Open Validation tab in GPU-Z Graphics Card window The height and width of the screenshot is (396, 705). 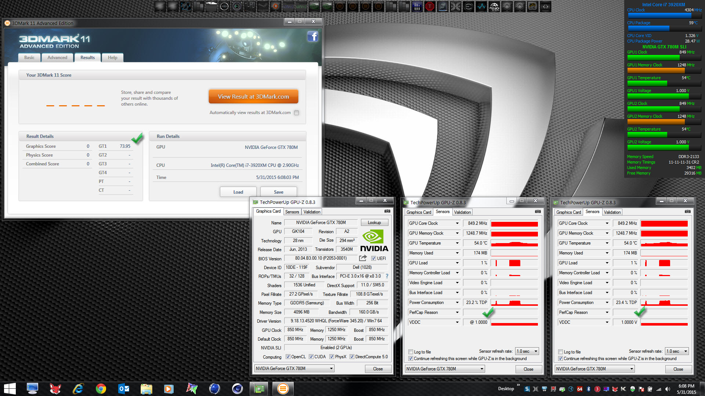click(x=312, y=212)
